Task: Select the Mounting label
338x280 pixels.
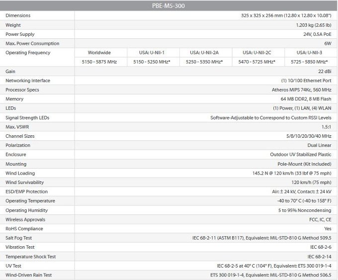Action: coord(16,164)
